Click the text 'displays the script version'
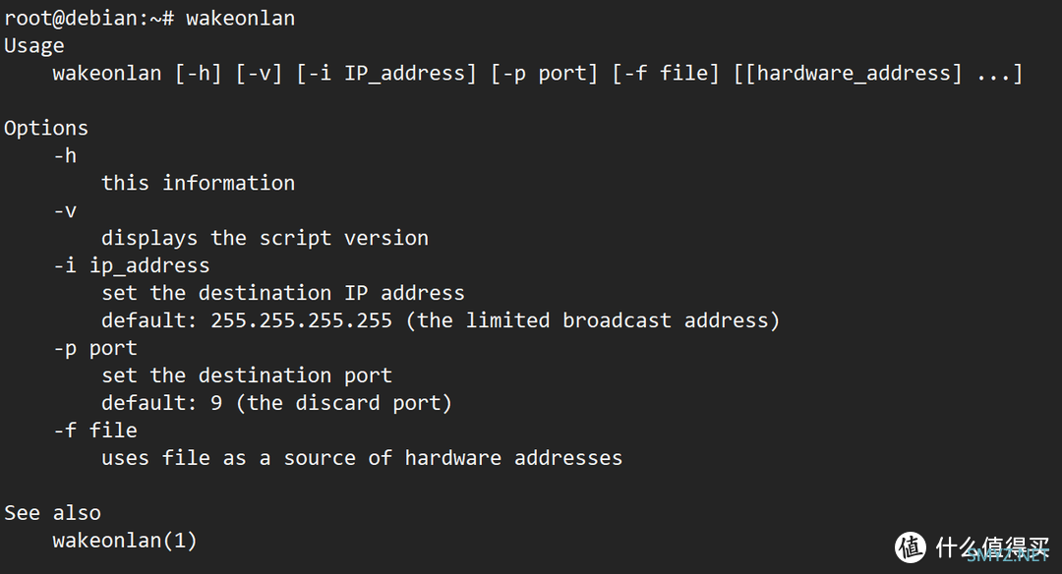The height and width of the screenshot is (574, 1062). [265, 238]
